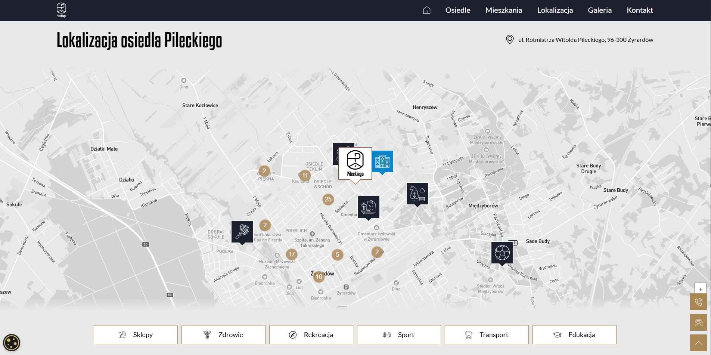
Task: Open the cluster marker numbered 25
Action: 328,199
